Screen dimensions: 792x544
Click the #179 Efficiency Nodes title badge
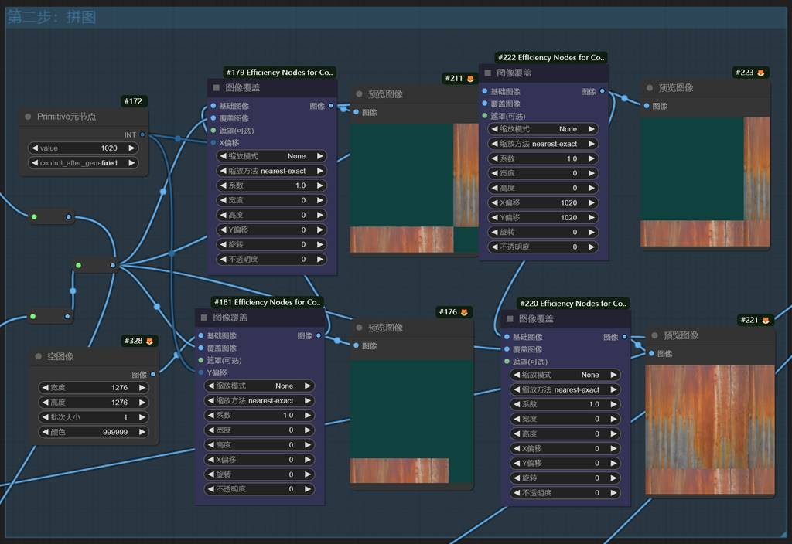[x=279, y=72]
